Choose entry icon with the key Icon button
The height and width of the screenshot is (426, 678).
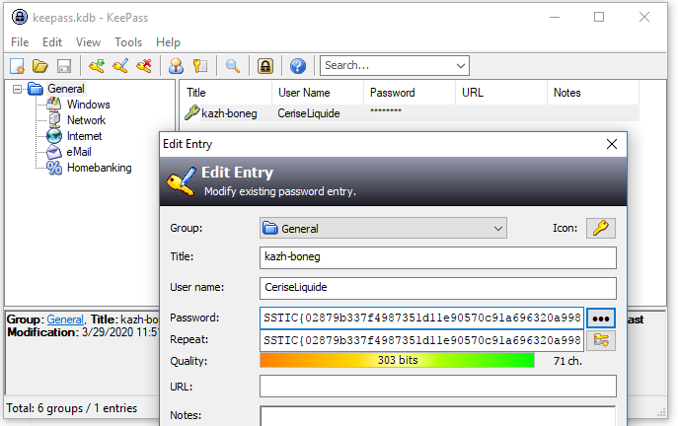[x=601, y=228]
